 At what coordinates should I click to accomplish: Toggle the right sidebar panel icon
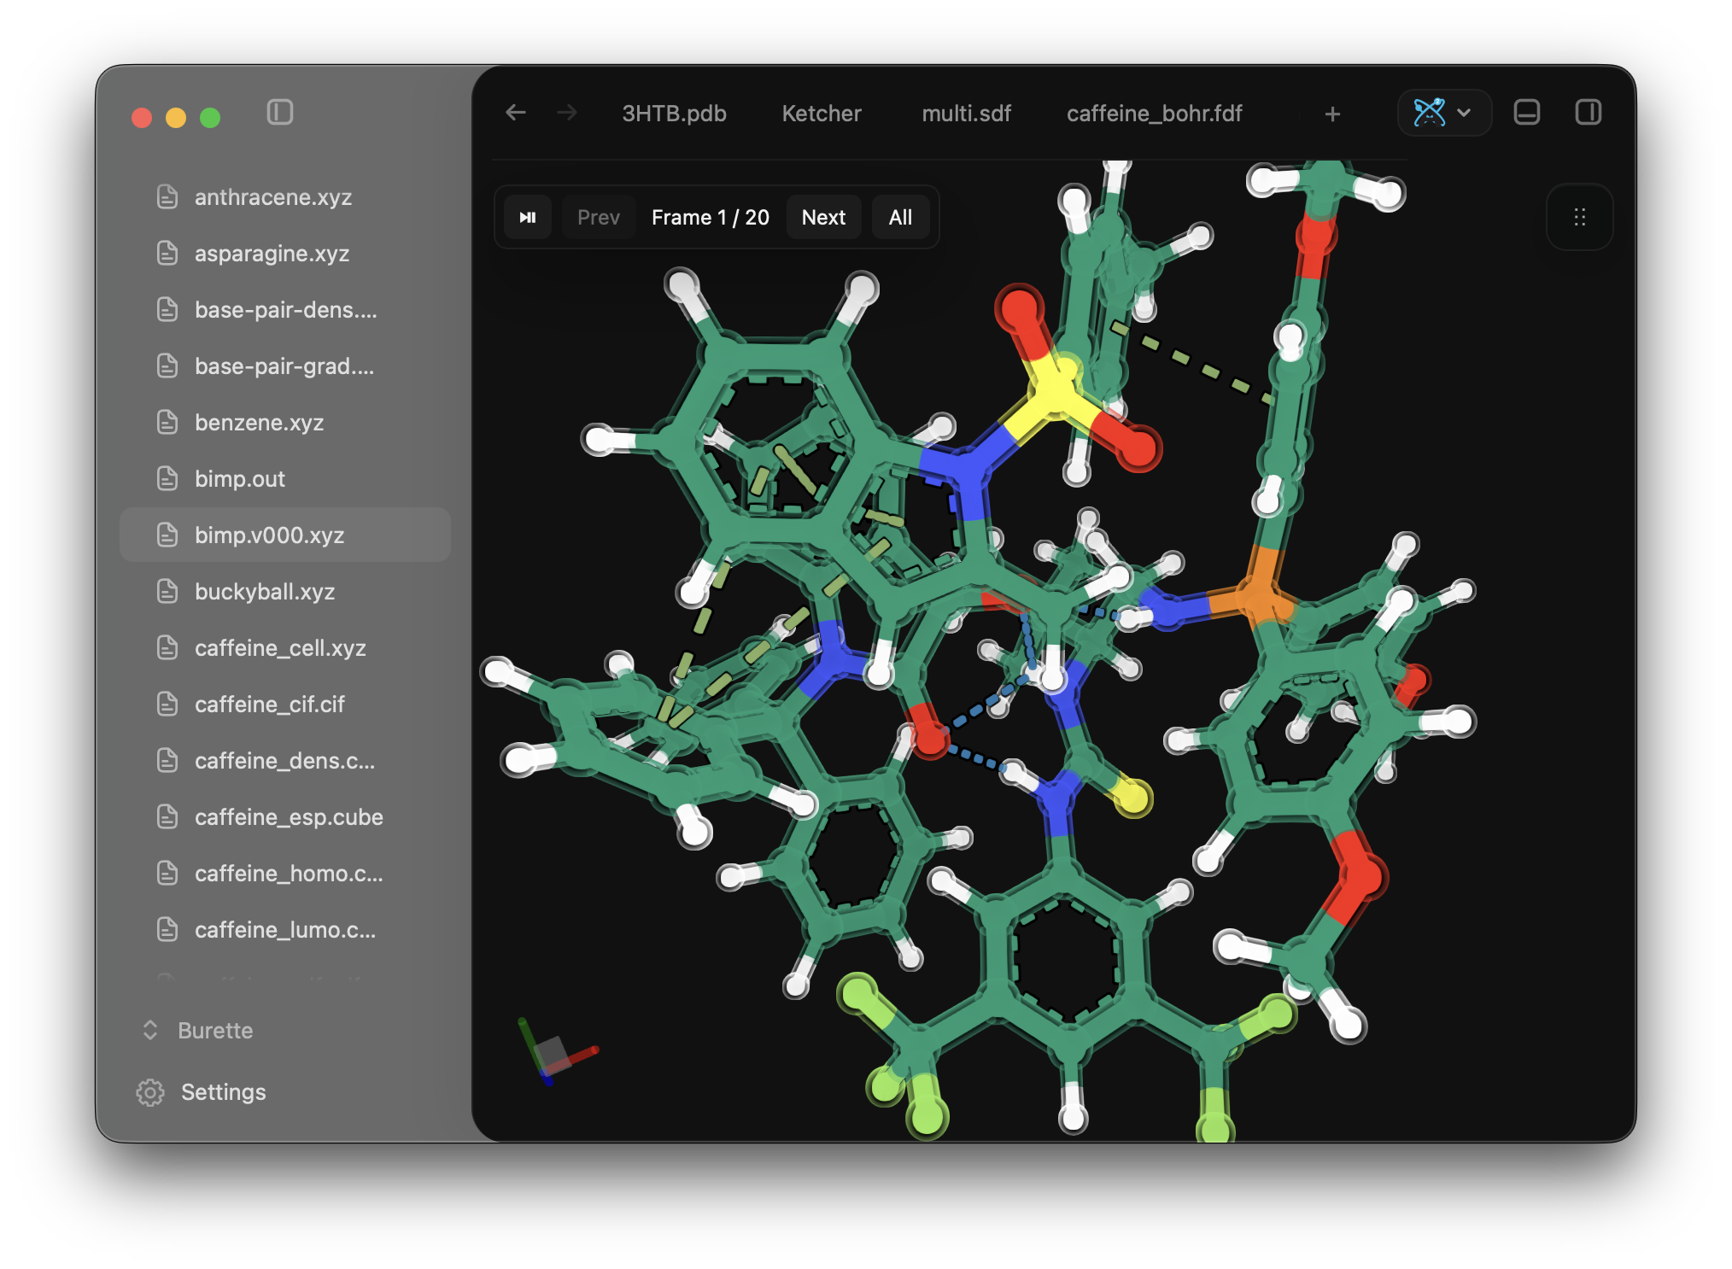click(x=1589, y=113)
